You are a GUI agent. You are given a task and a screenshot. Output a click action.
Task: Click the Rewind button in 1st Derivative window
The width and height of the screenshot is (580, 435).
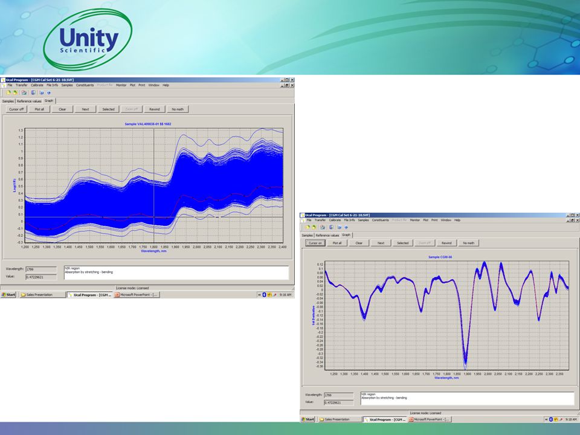[x=446, y=243]
